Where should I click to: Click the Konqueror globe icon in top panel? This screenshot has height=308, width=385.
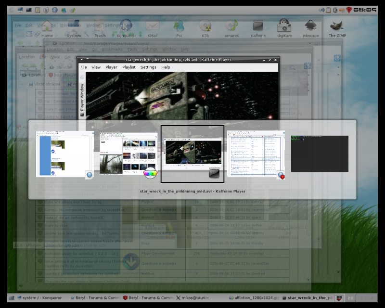(x=55, y=10)
